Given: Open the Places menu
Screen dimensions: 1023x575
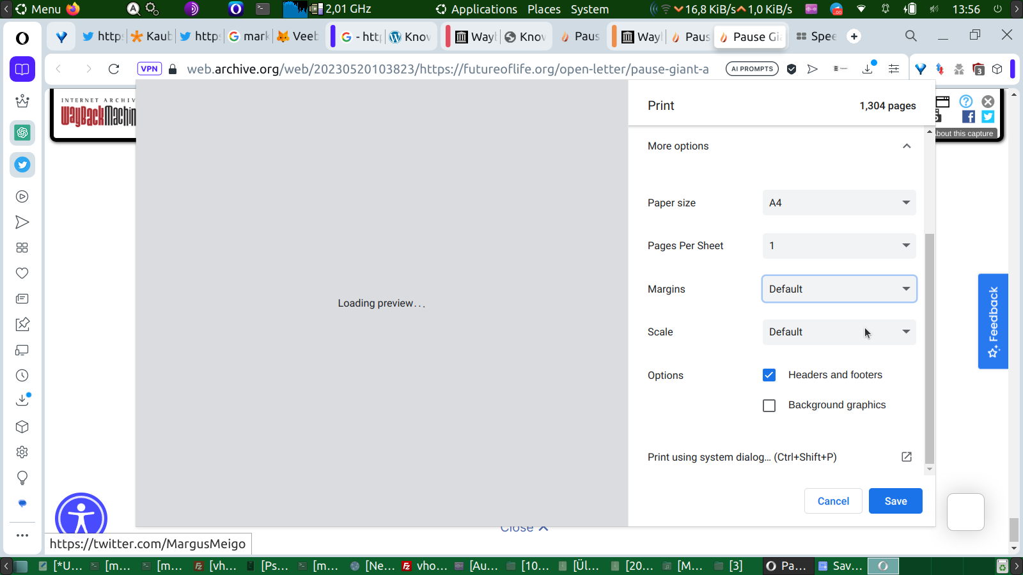Looking at the screenshot, I should [x=544, y=9].
